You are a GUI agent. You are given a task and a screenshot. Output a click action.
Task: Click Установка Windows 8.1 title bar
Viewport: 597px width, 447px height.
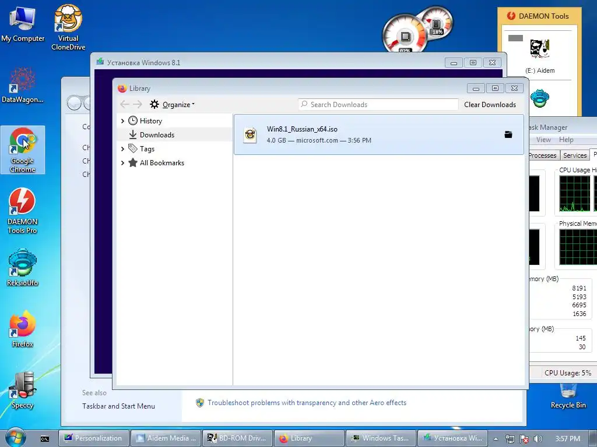tap(269, 62)
